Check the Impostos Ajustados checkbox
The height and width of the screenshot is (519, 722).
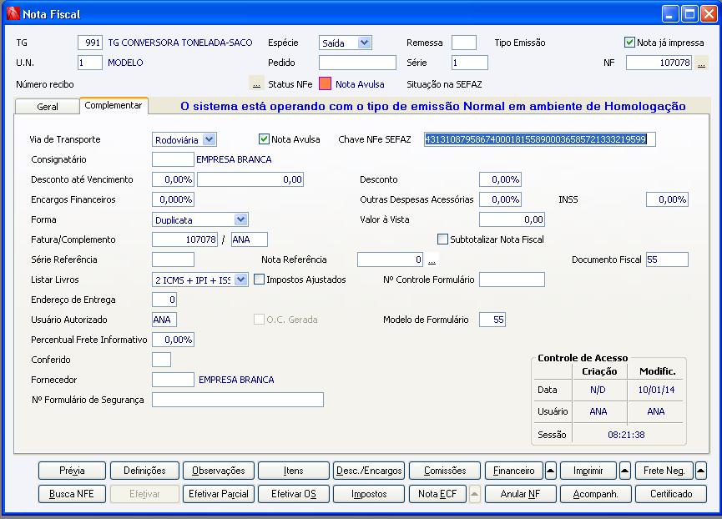(x=260, y=280)
